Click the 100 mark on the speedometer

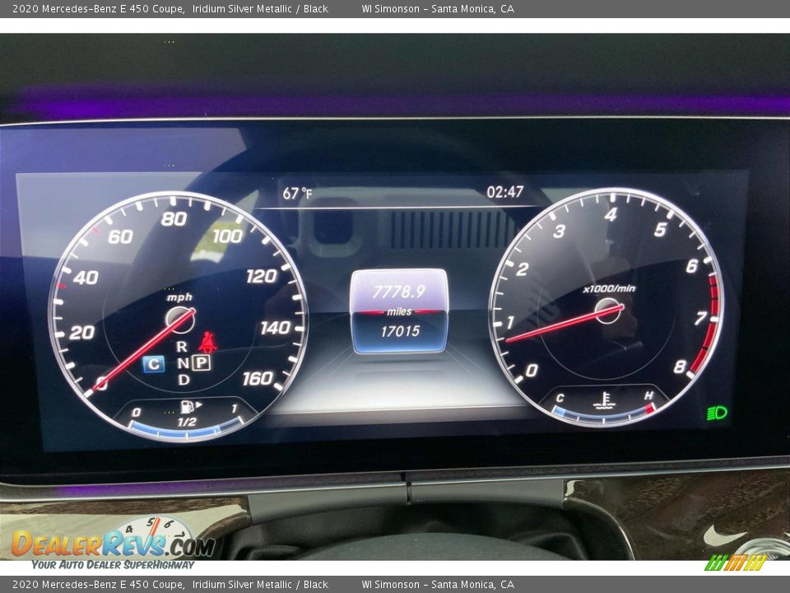tap(228, 236)
